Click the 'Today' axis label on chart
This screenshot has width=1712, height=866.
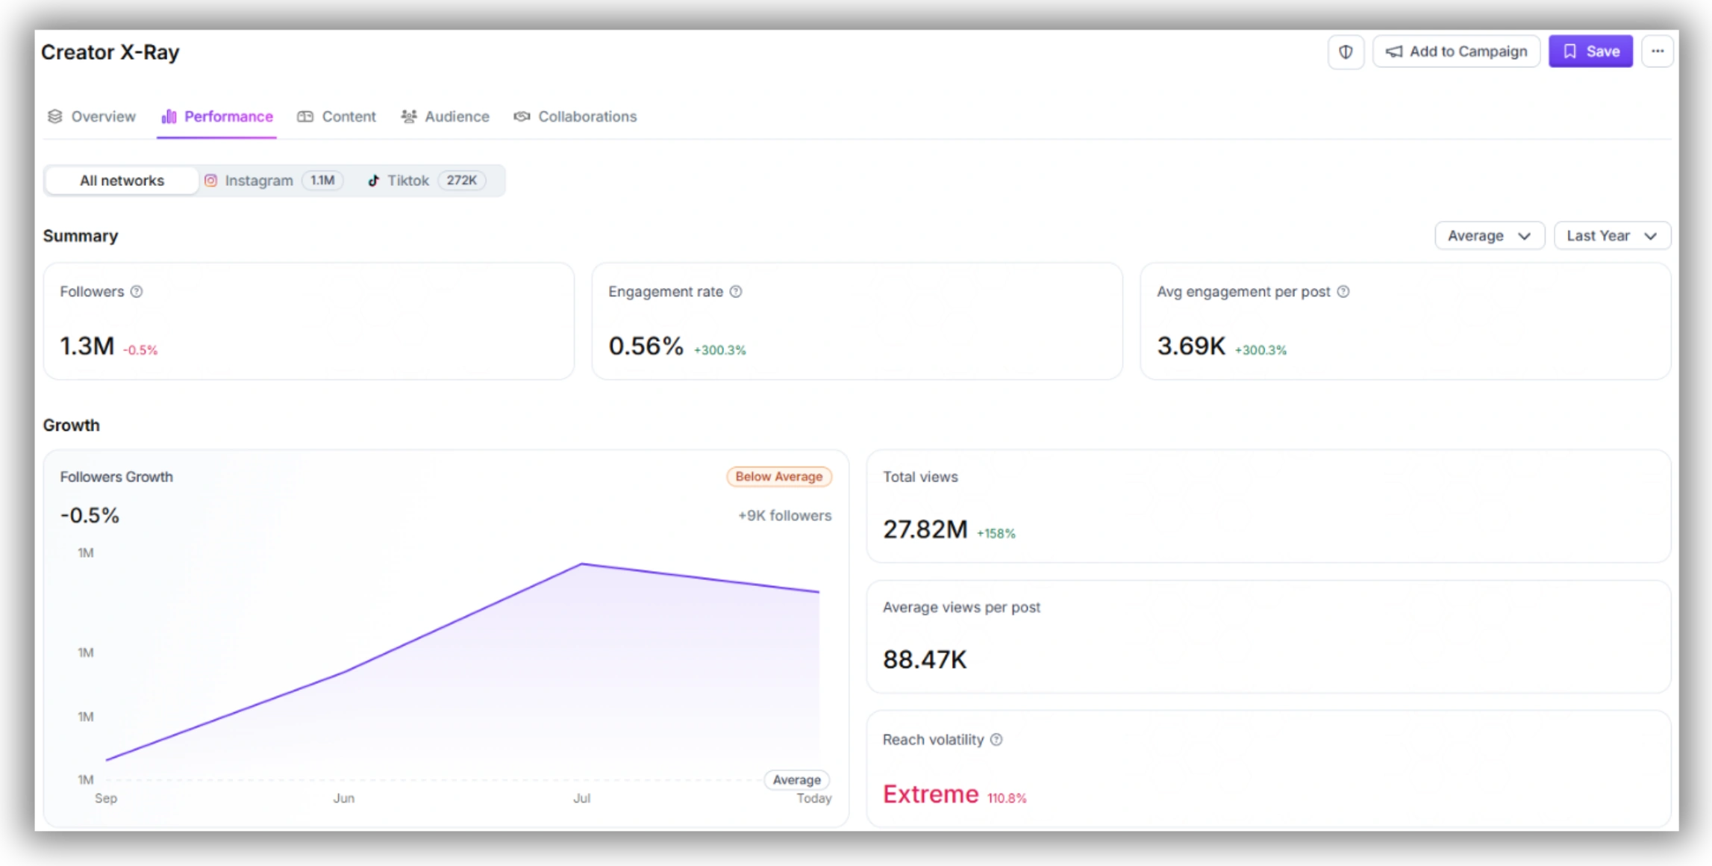tap(813, 798)
